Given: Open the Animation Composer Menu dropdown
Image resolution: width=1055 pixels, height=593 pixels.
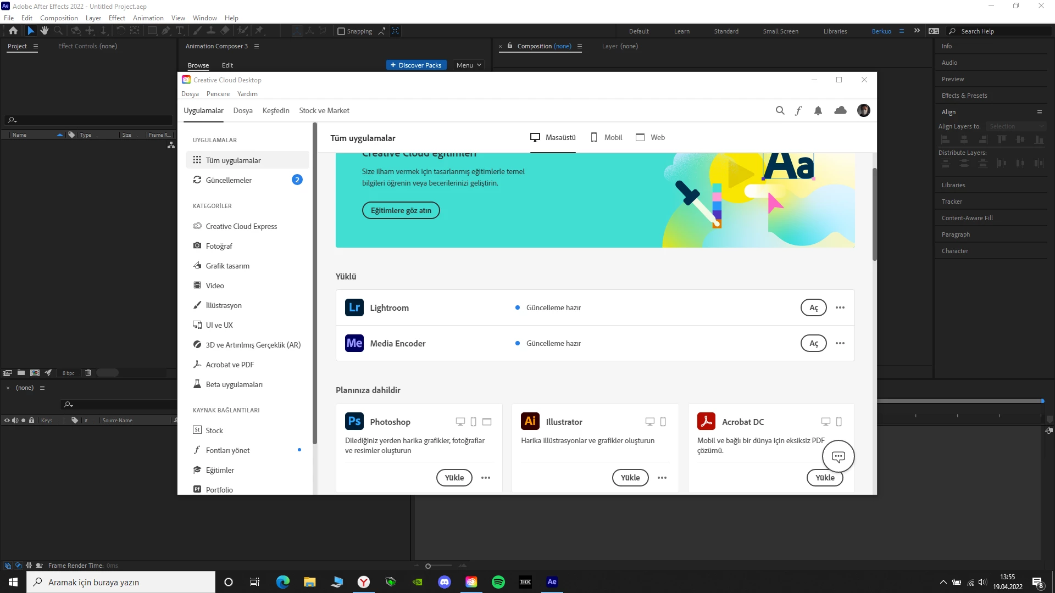Looking at the screenshot, I should (469, 65).
